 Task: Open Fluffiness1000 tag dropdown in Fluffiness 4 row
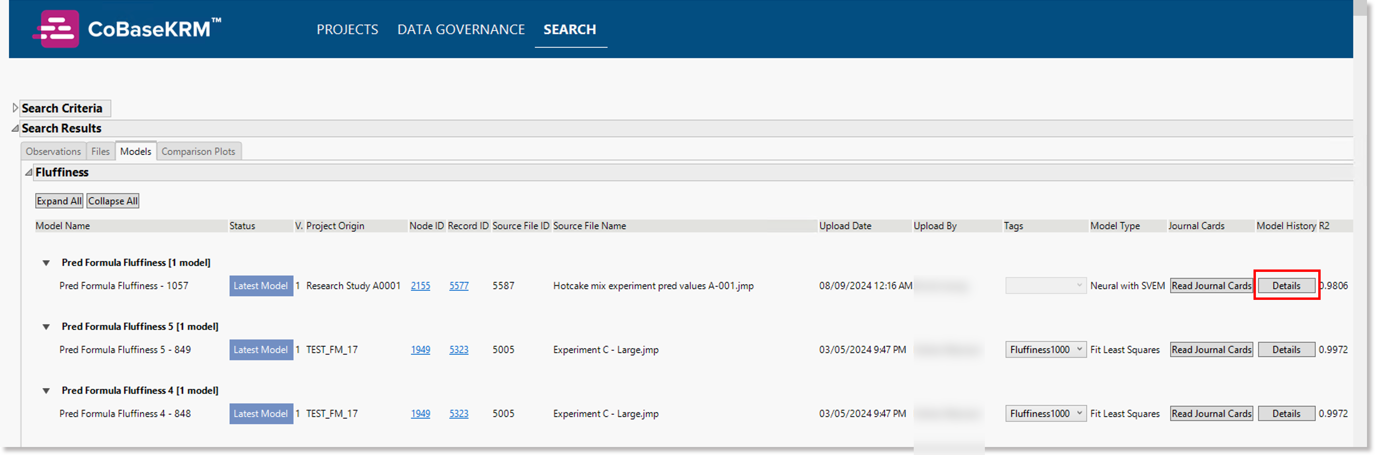(x=1045, y=414)
